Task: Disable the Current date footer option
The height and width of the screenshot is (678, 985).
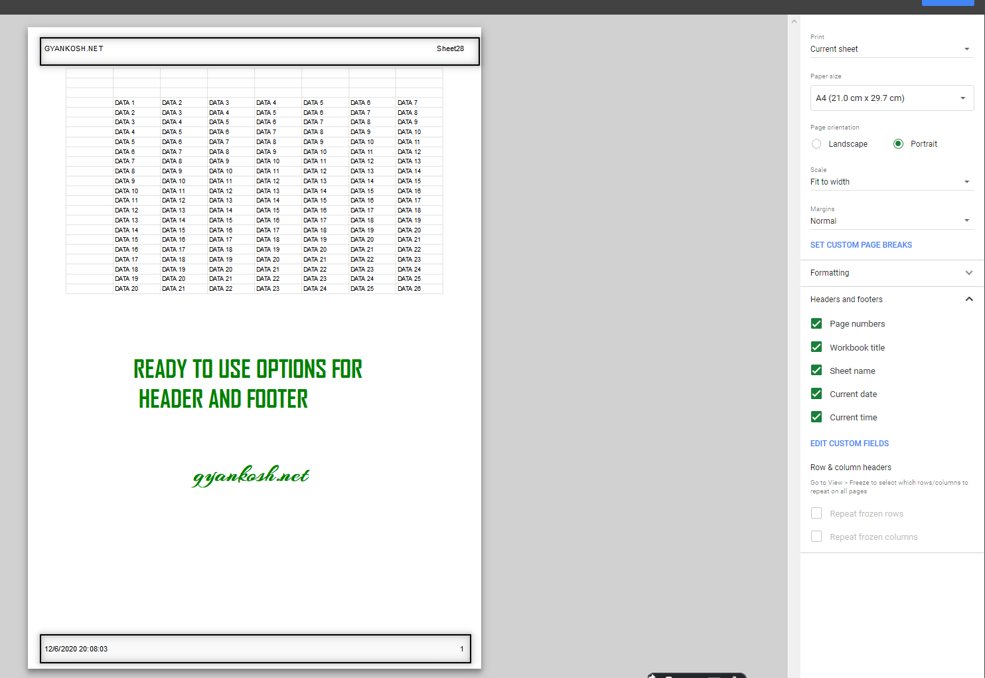Action: 816,393
